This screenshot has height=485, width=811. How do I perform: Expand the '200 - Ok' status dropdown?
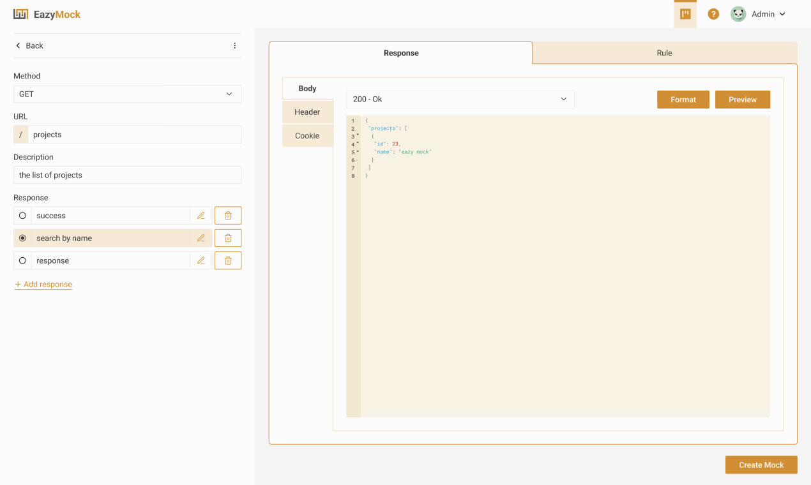pos(460,99)
